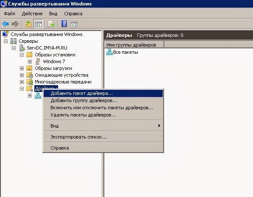This screenshot has width=253, height=197.
Task: Click the Export list toolbar icon
Action: 51,24
